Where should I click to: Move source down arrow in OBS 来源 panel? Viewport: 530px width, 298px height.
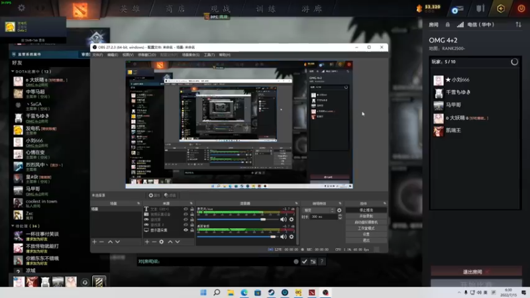click(x=177, y=242)
